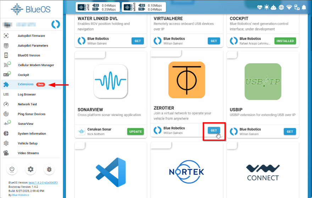This screenshot has height=198, width=312.
Task: Click the System Information pie chart icon
Action: pos(6,133)
